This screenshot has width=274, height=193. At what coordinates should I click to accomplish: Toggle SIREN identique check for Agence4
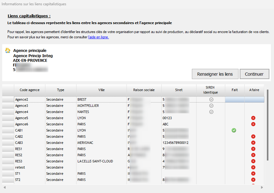211,112
